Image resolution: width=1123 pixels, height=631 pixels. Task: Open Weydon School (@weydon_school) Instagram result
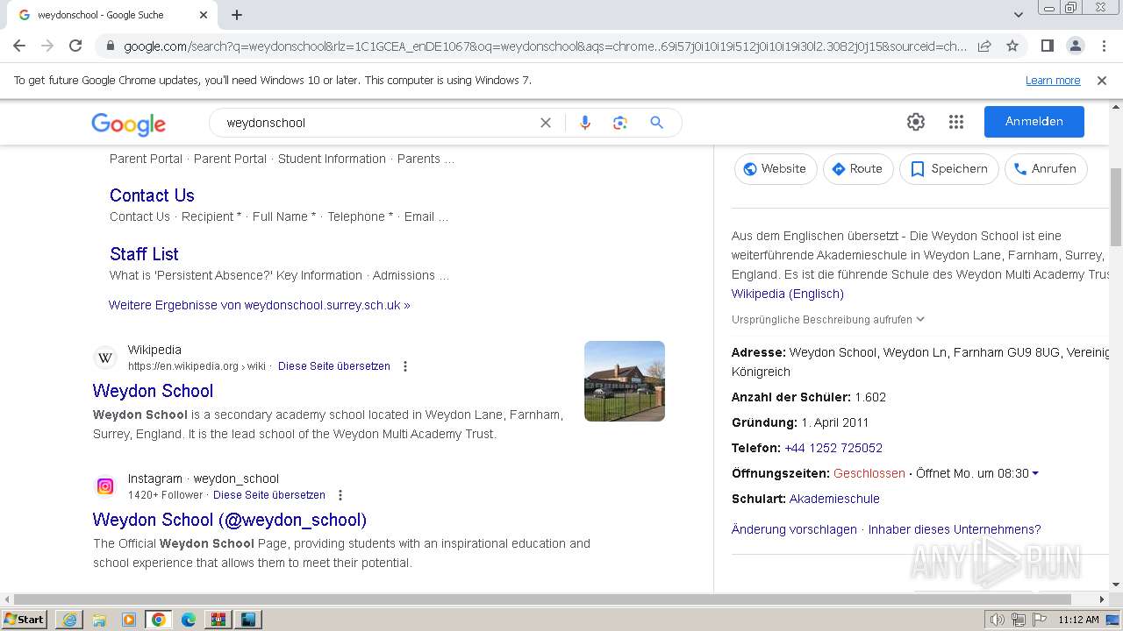pos(230,520)
